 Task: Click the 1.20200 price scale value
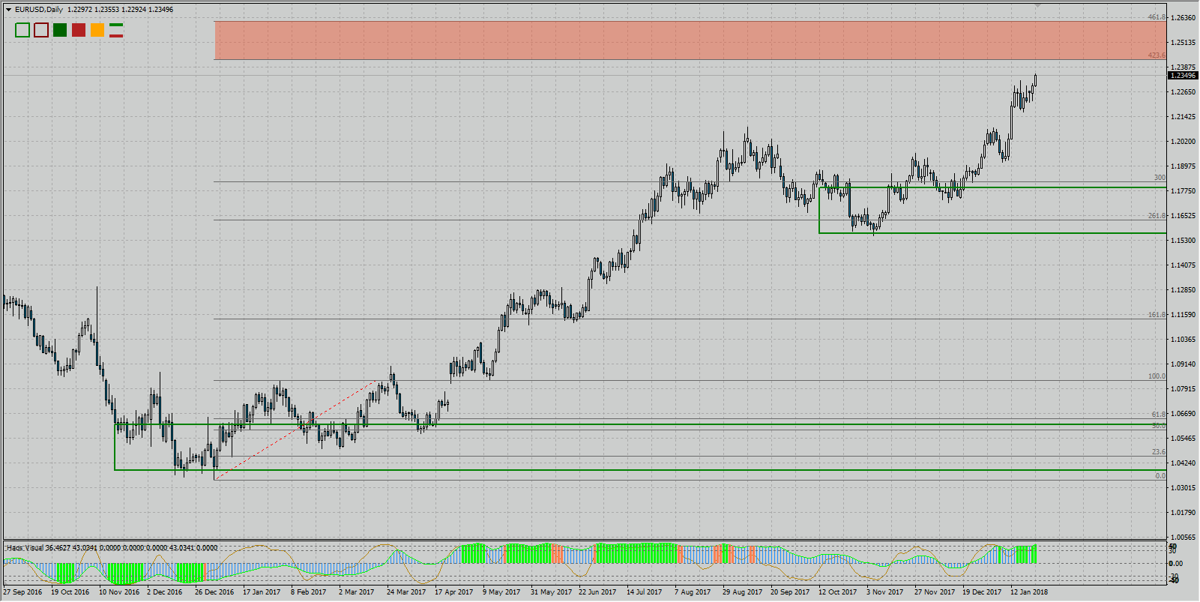[x=1183, y=142]
